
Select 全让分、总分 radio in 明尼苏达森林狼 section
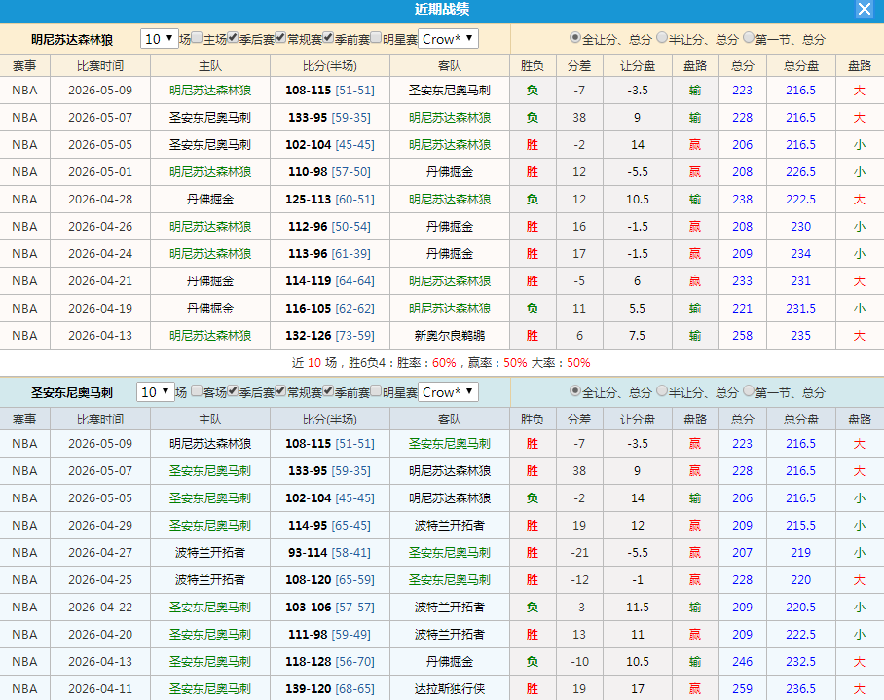tap(575, 38)
